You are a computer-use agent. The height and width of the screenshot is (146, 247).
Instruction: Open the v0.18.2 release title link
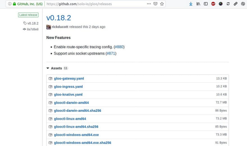pos(59,18)
